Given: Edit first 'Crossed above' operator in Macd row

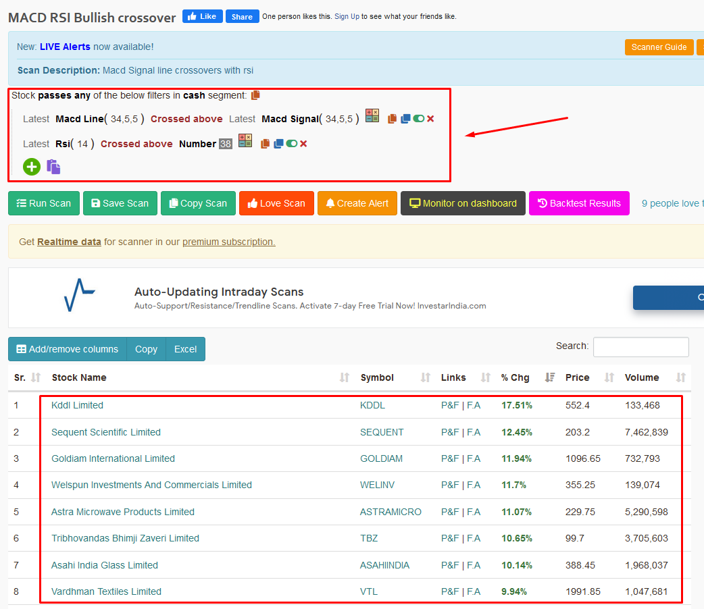Looking at the screenshot, I should (x=186, y=119).
